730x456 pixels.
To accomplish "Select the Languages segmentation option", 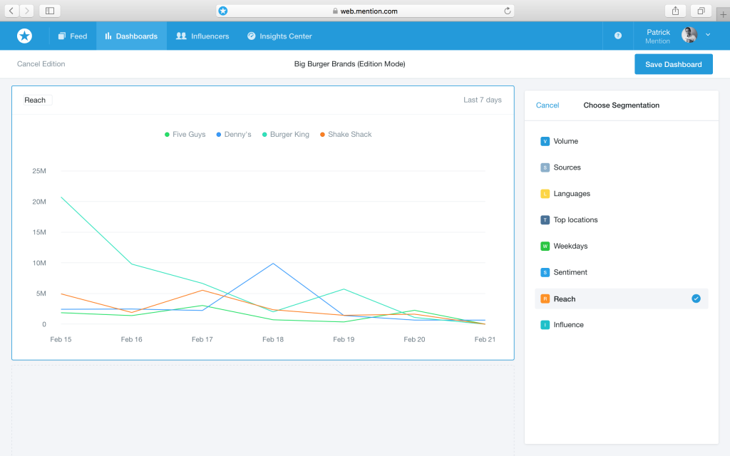I will click(x=622, y=194).
